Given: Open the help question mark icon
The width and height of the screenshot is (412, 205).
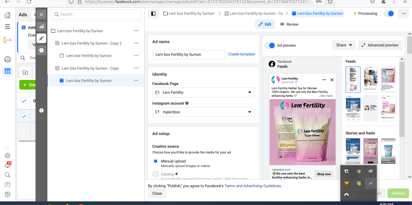Looking at the screenshot, I should coord(8,184).
